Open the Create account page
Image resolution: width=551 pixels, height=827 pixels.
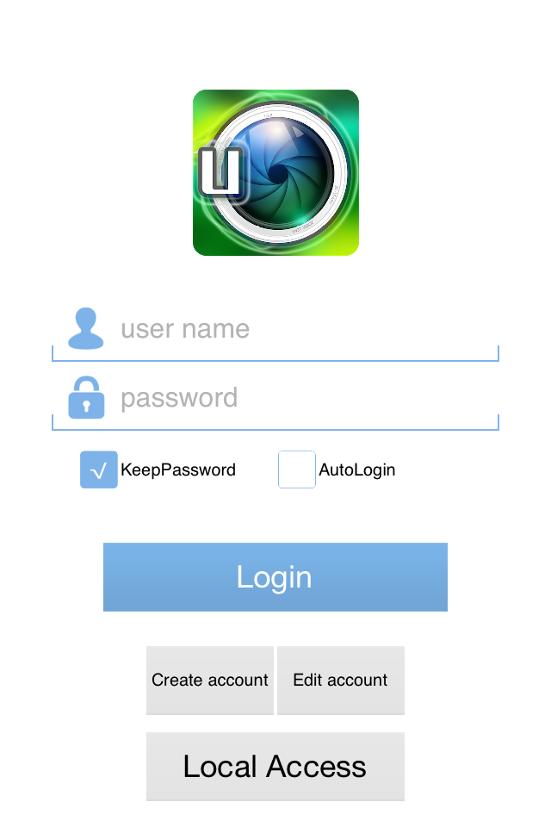[210, 681]
